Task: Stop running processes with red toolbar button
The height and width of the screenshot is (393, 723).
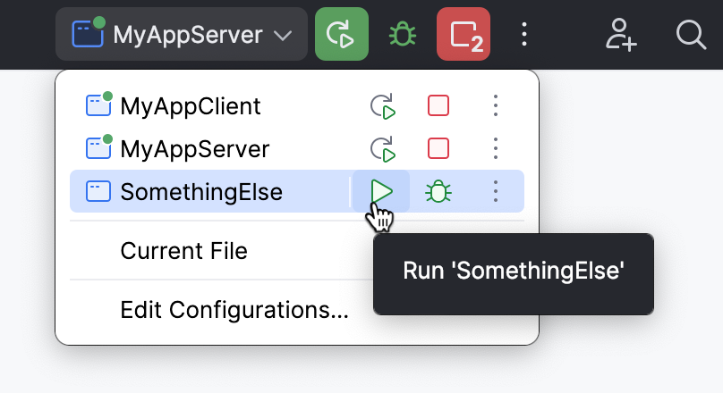Action: (463, 35)
